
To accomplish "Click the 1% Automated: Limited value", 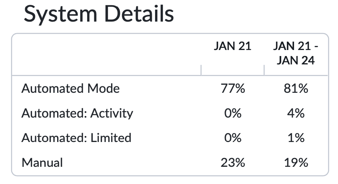I will (x=296, y=138).
